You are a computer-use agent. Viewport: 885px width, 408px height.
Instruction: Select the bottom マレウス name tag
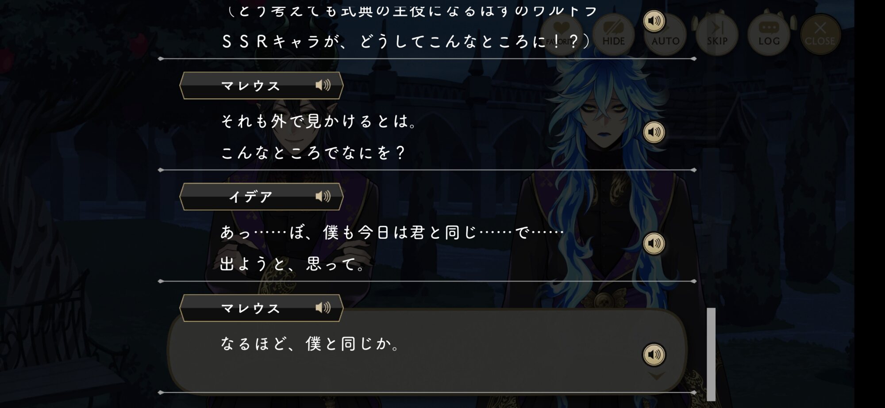point(261,308)
